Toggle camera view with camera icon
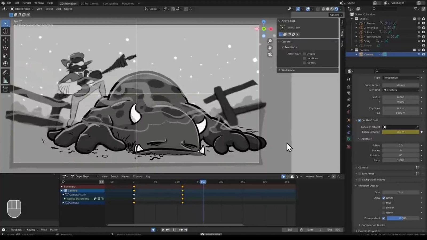This screenshot has height=240, width=427. pyautogui.click(x=270, y=54)
